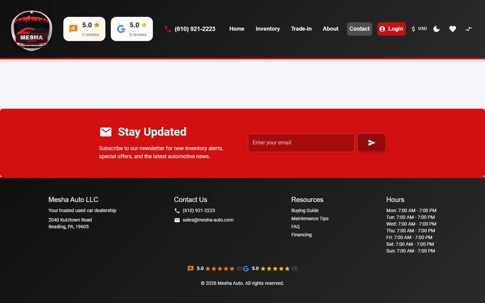
Task: Click the Mesha Auto logo
Action: pos(32,31)
